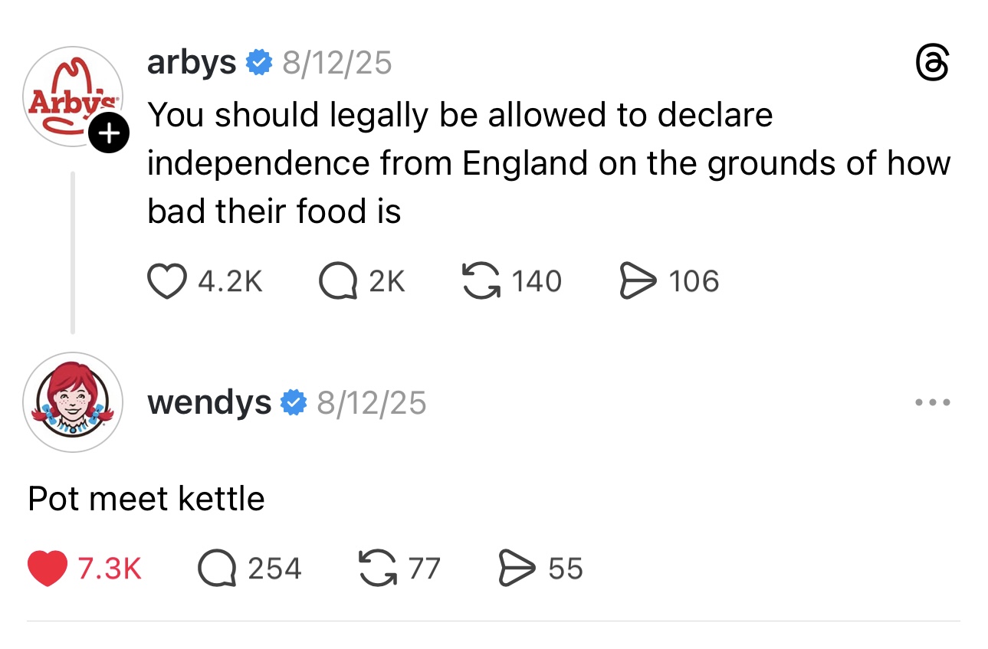Share the Wendys reply via send icon
The height and width of the screenshot is (649, 988).
click(x=517, y=569)
